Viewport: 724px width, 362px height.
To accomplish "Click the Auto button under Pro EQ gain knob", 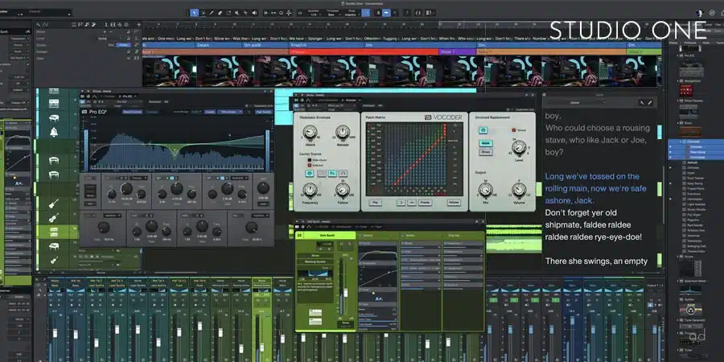I will [263, 204].
